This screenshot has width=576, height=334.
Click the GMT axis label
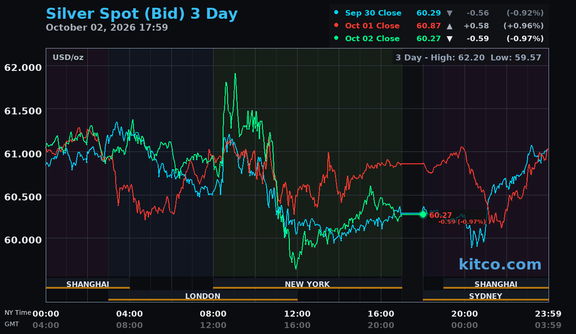point(12,324)
